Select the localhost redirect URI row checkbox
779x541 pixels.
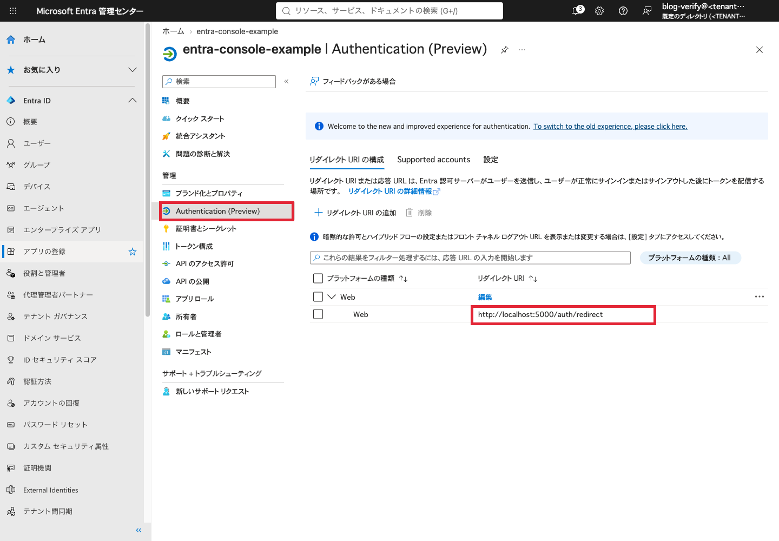(x=318, y=314)
